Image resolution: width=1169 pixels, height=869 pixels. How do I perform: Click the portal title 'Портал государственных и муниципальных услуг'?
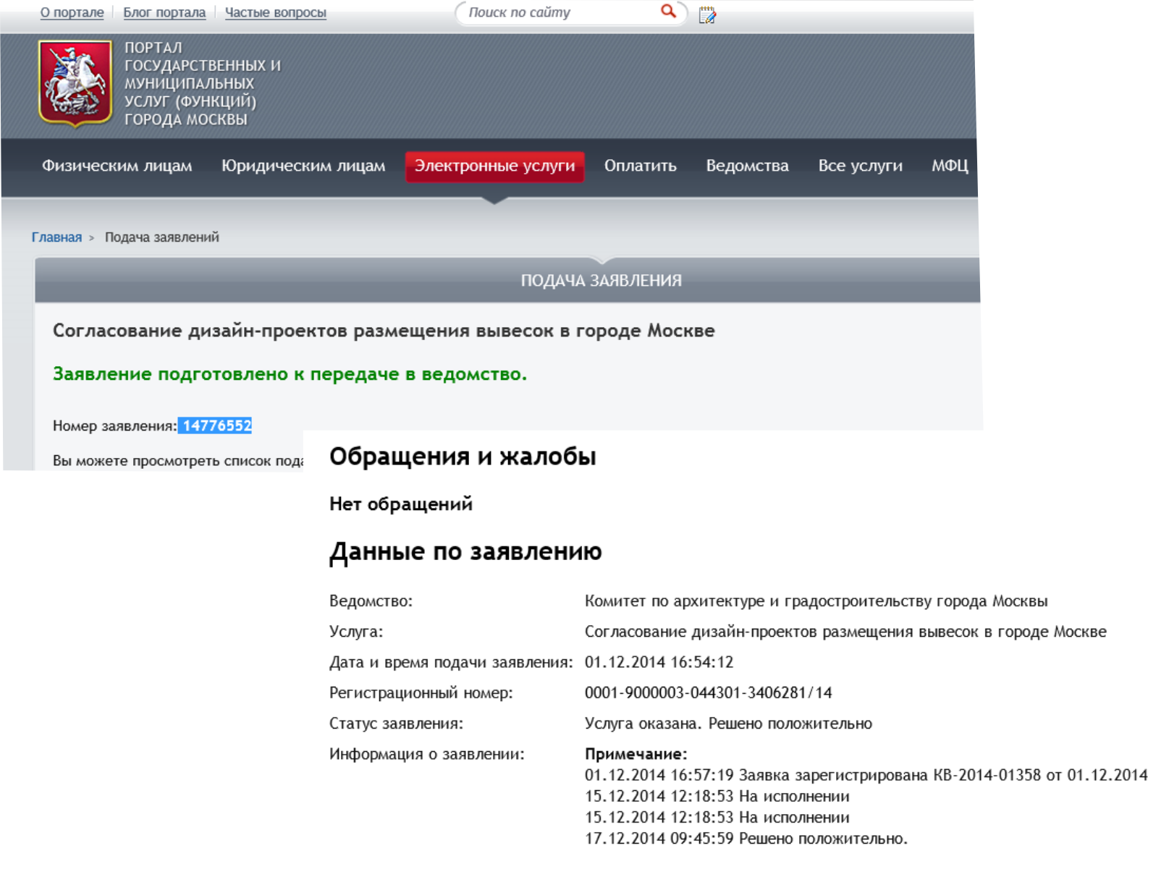pyautogui.click(x=203, y=83)
